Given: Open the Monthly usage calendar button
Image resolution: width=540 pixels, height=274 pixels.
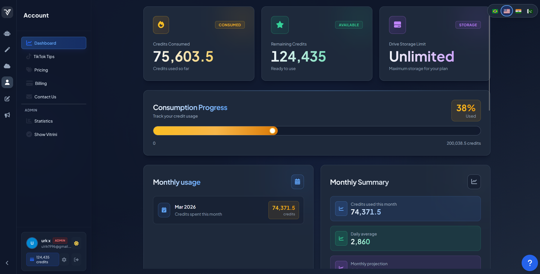Looking at the screenshot, I should point(298,182).
